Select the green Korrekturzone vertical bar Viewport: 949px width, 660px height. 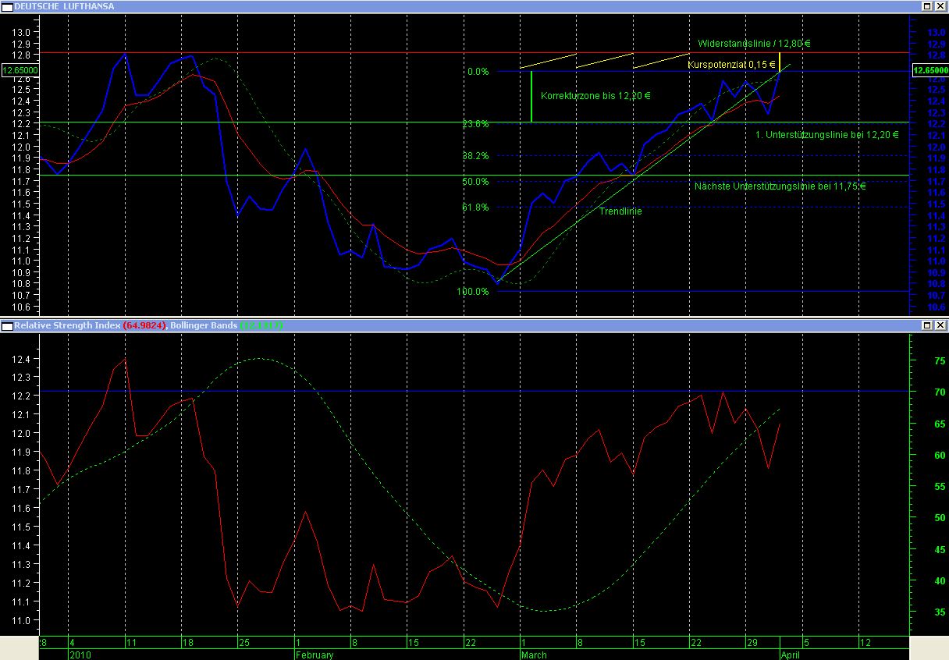[x=531, y=97]
